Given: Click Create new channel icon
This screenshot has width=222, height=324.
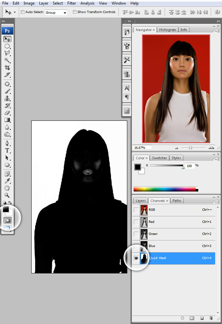Looking at the screenshot, I should coord(202,318).
